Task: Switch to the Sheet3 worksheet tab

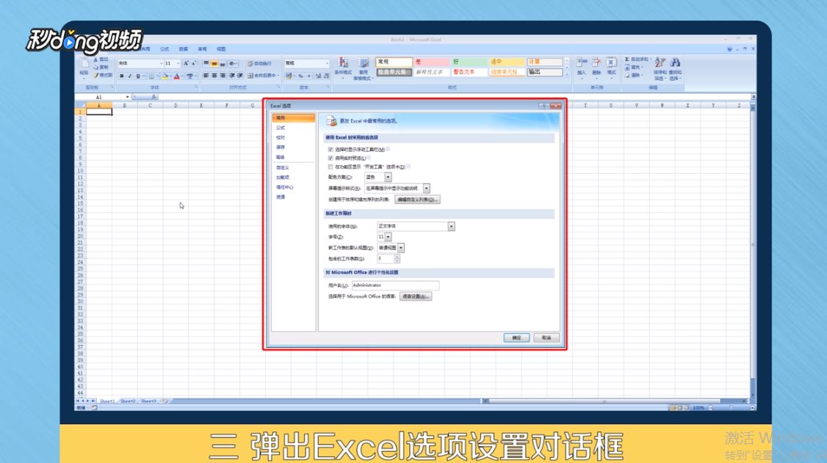Action: [x=149, y=401]
